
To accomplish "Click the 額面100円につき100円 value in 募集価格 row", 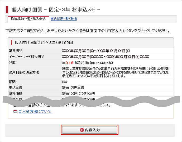I will pyautogui.click(x=78, y=94).
